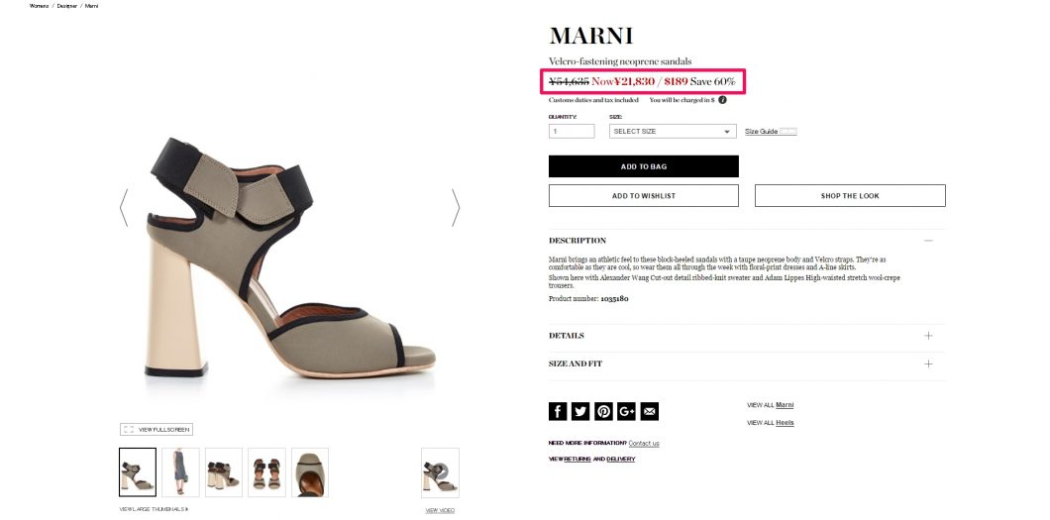Expand the Size and Fit section
Screen dimensions: 1050x520
(x=928, y=364)
